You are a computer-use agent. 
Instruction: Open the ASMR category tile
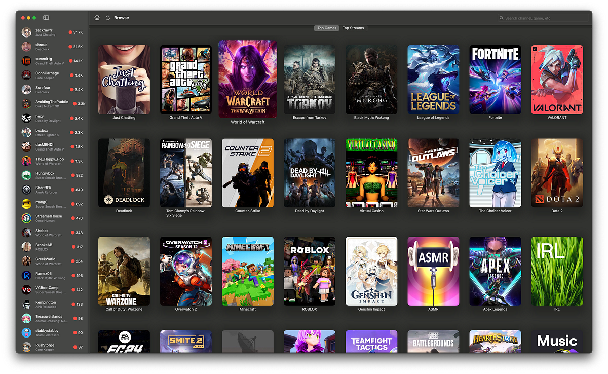(x=433, y=271)
